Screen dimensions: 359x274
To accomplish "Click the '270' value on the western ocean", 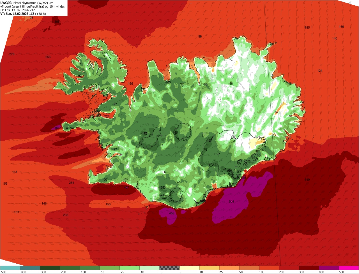I will coord(12,54).
